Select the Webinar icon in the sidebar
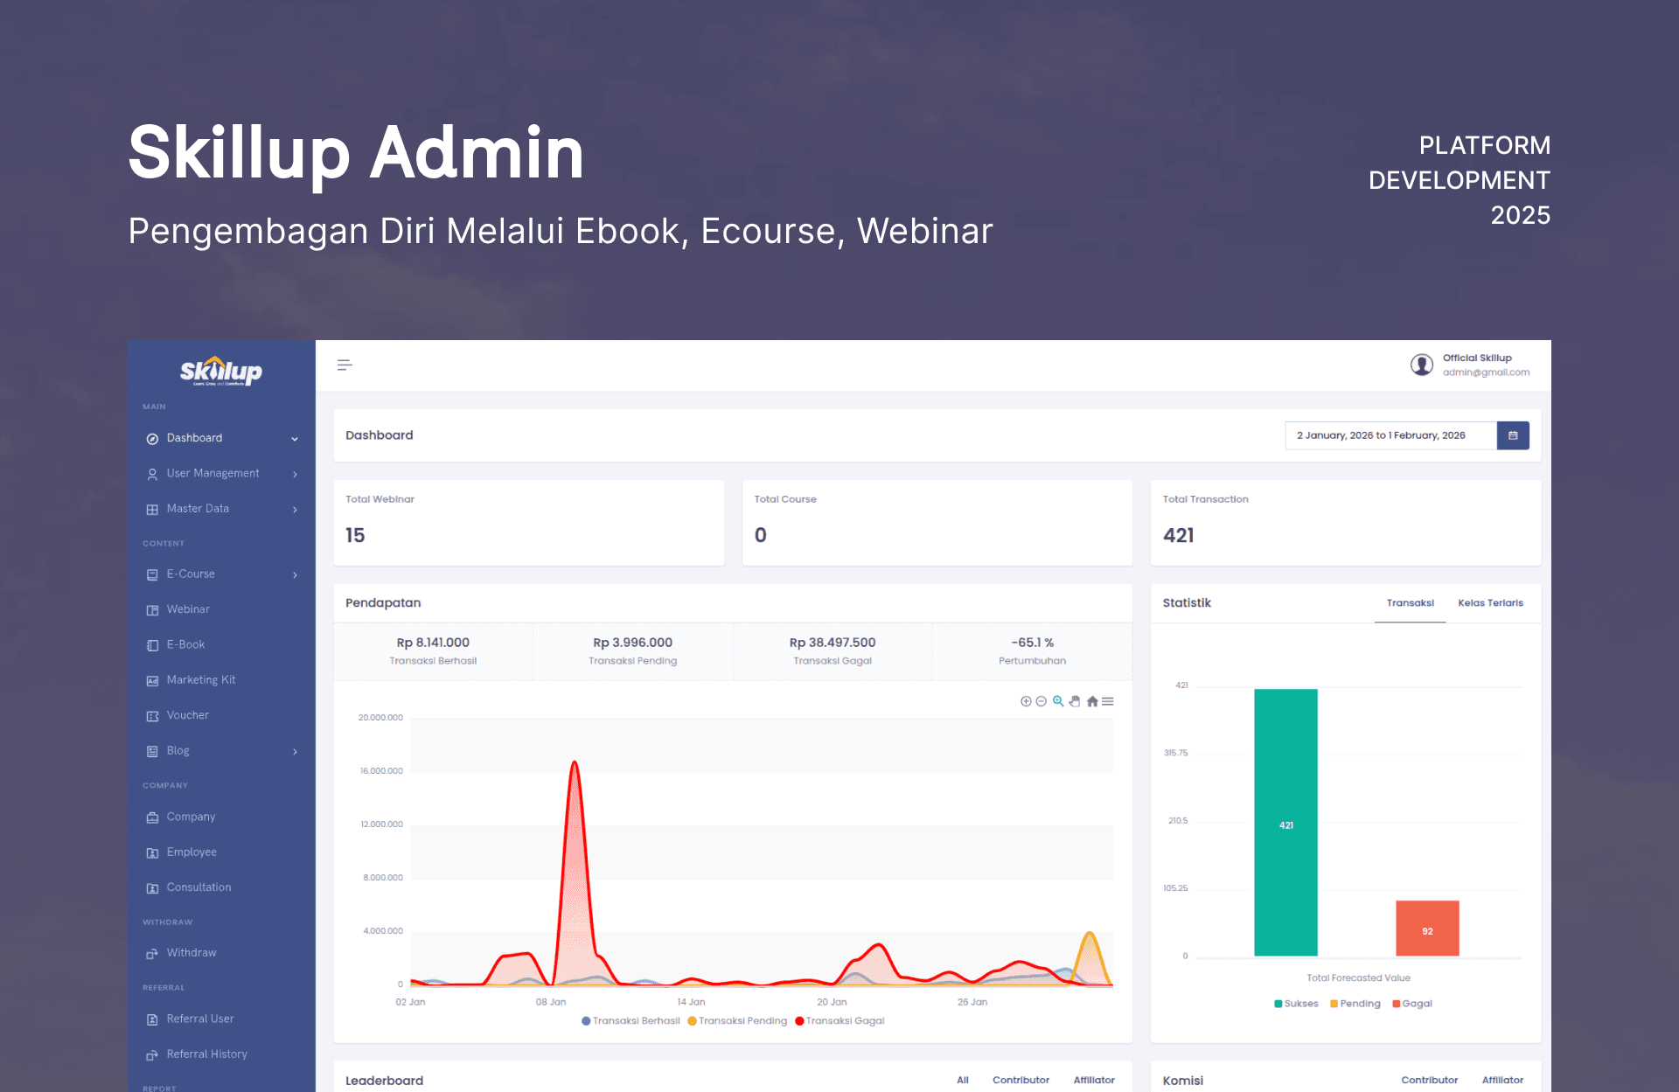 152,609
